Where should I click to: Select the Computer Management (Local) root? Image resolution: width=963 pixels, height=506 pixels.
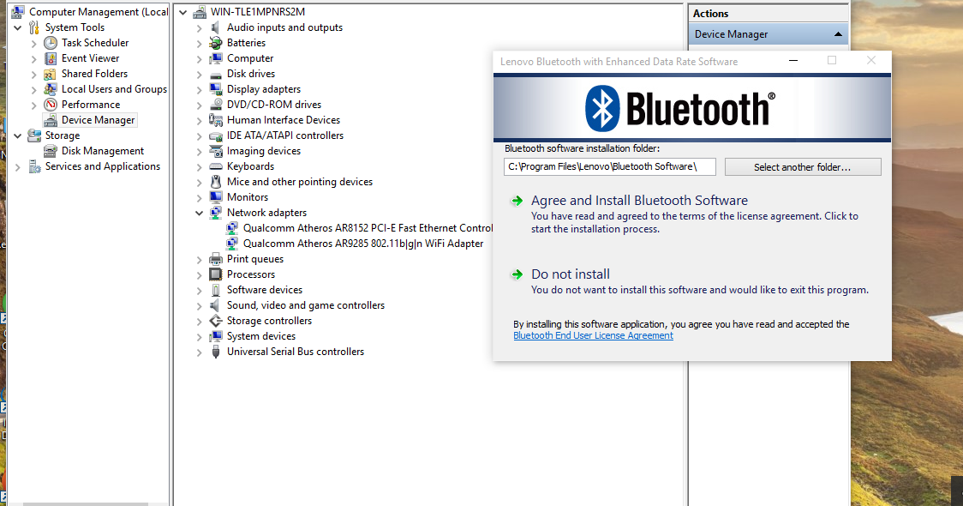point(99,12)
